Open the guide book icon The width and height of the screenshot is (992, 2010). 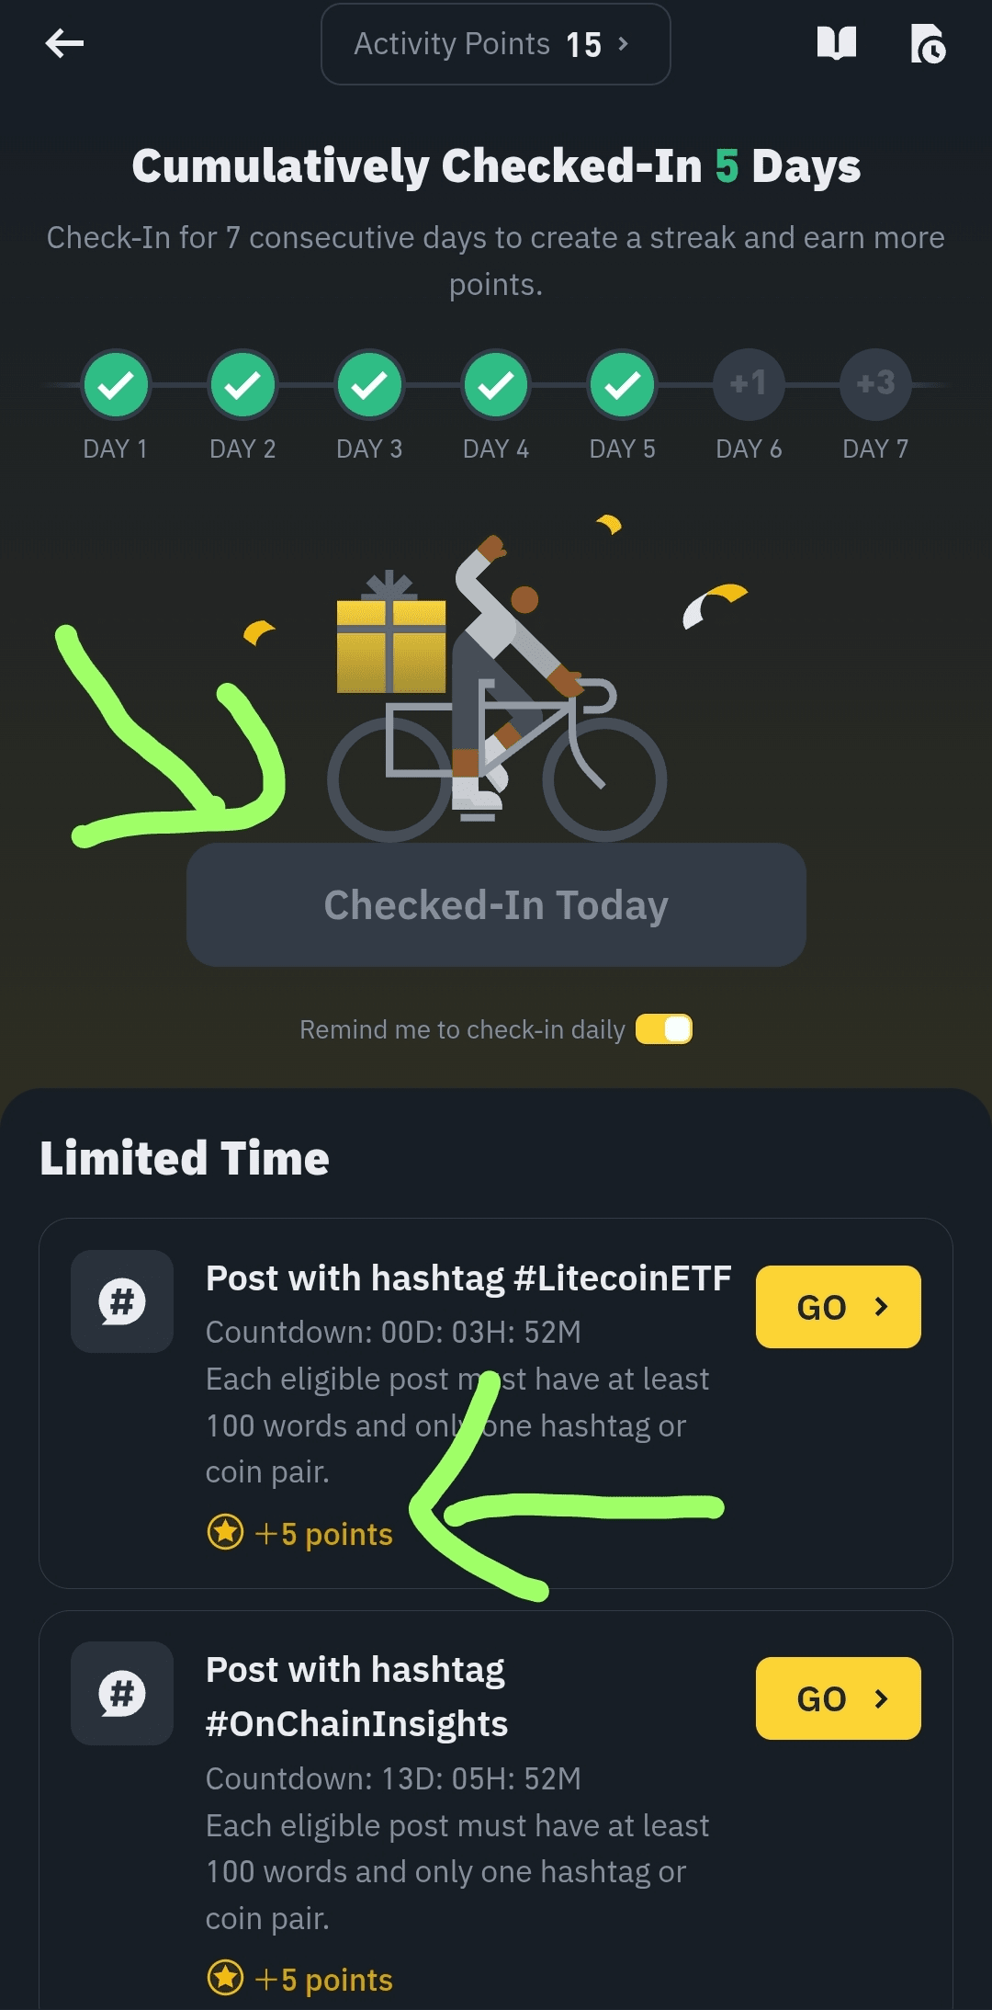[836, 42]
